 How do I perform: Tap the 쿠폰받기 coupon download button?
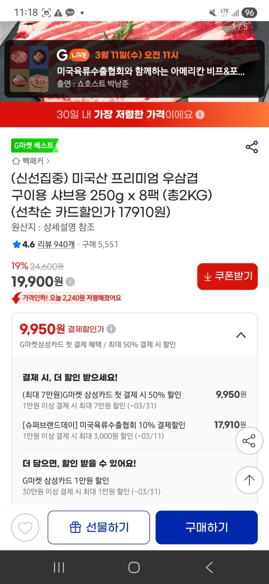pyautogui.click(x=227, y=277)
